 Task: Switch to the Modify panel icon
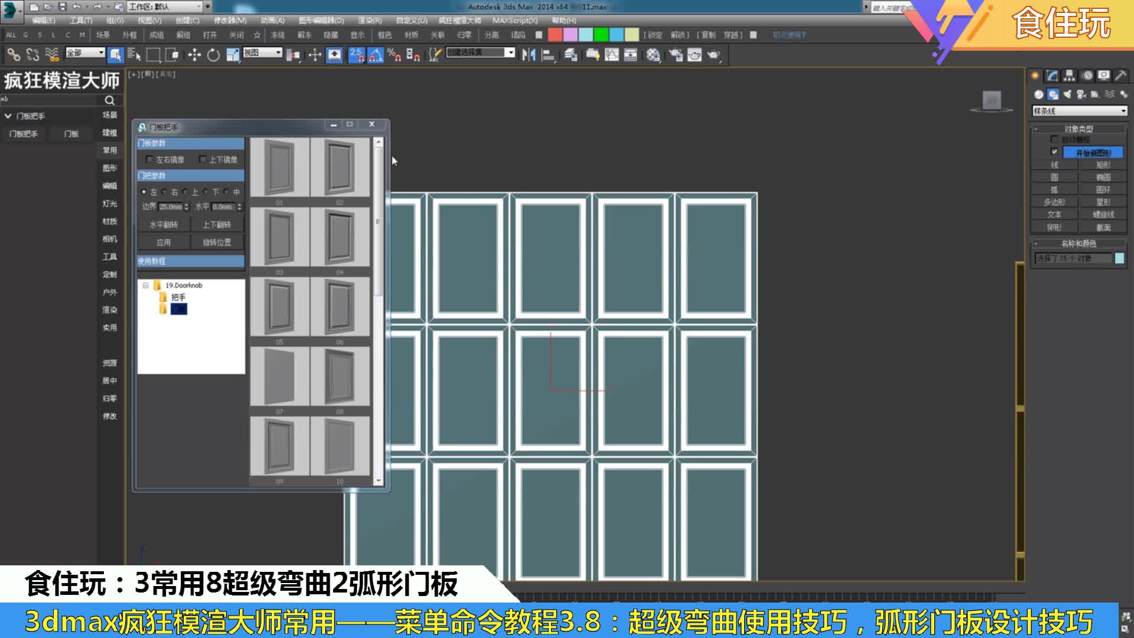[x=1051, y=74]
